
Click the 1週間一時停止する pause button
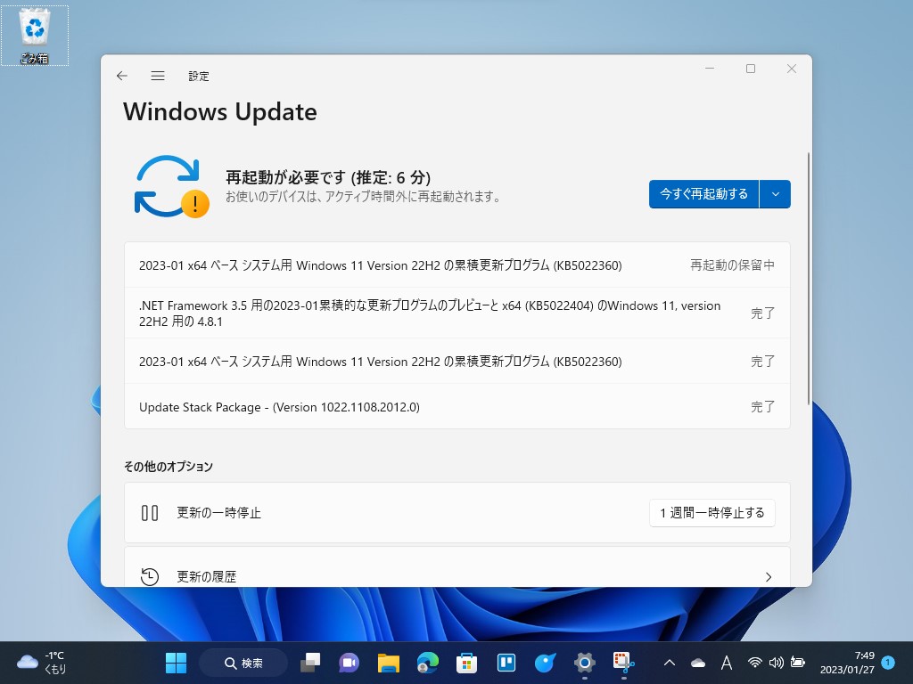point(711,513)
